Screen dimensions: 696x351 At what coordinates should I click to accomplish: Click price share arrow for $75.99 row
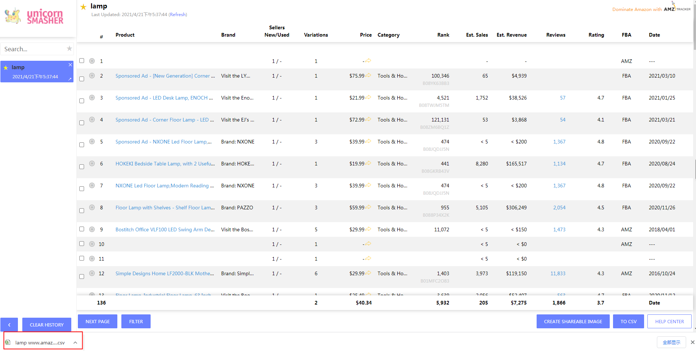(x=368, y=75)
